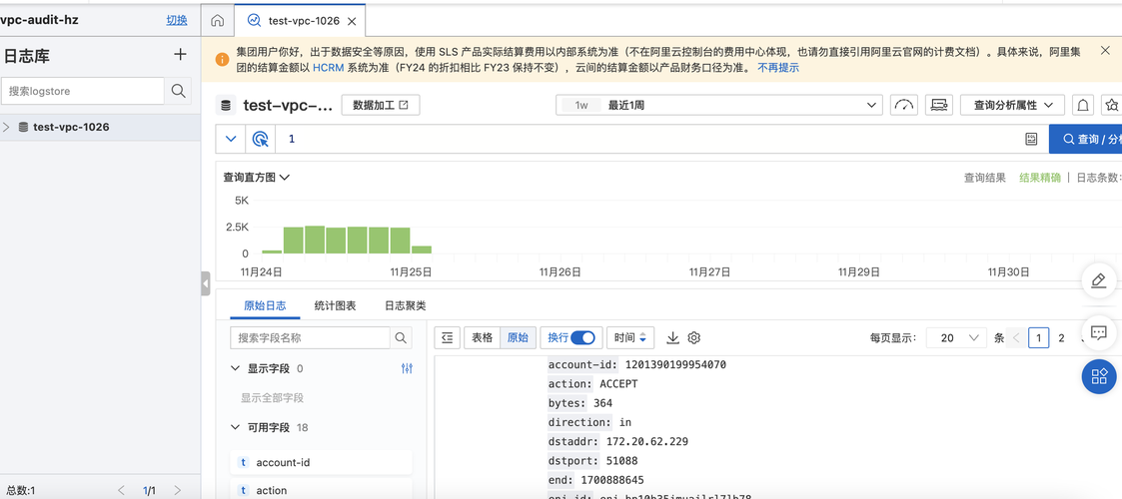This screenshot has height=499, width=1122.
Task: Go to next logstore list page
Action: 177,490
